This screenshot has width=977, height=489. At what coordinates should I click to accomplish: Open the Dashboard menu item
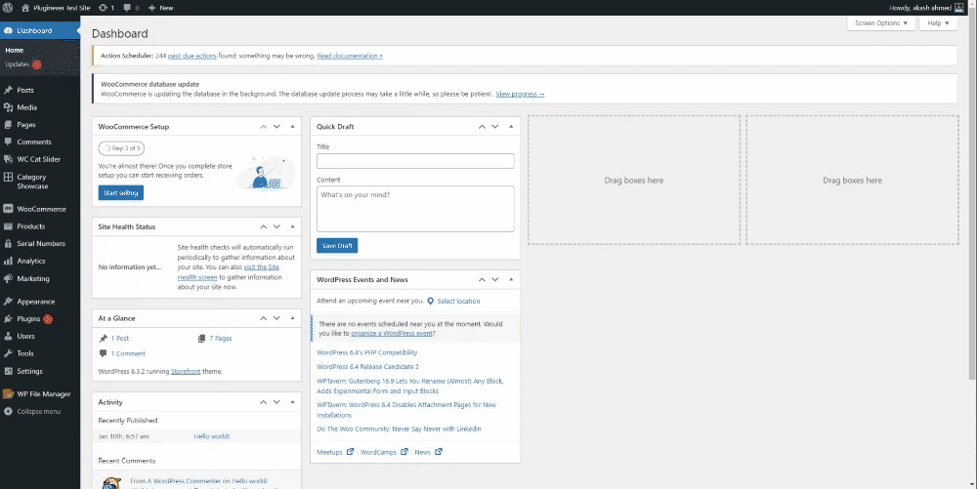(x=40, y=30)
